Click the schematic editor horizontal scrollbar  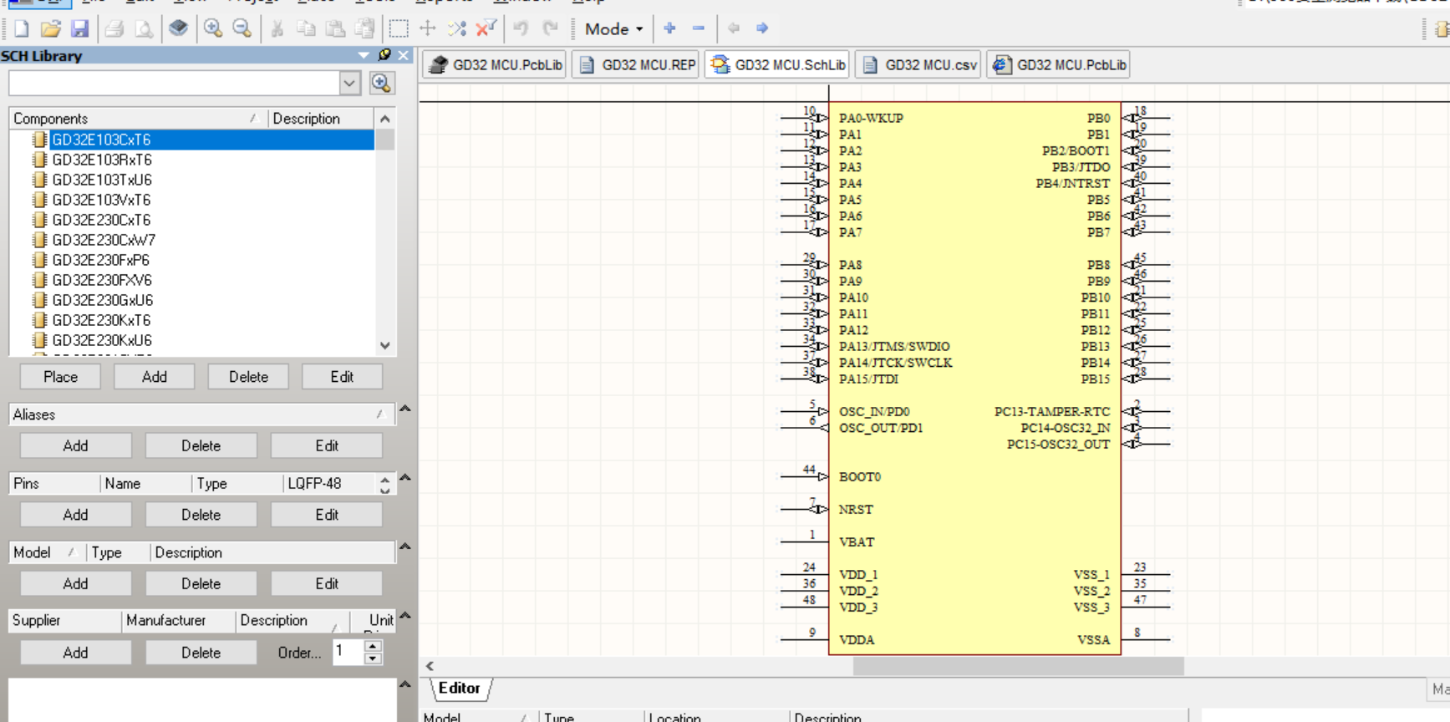[x=1018, y=666]
